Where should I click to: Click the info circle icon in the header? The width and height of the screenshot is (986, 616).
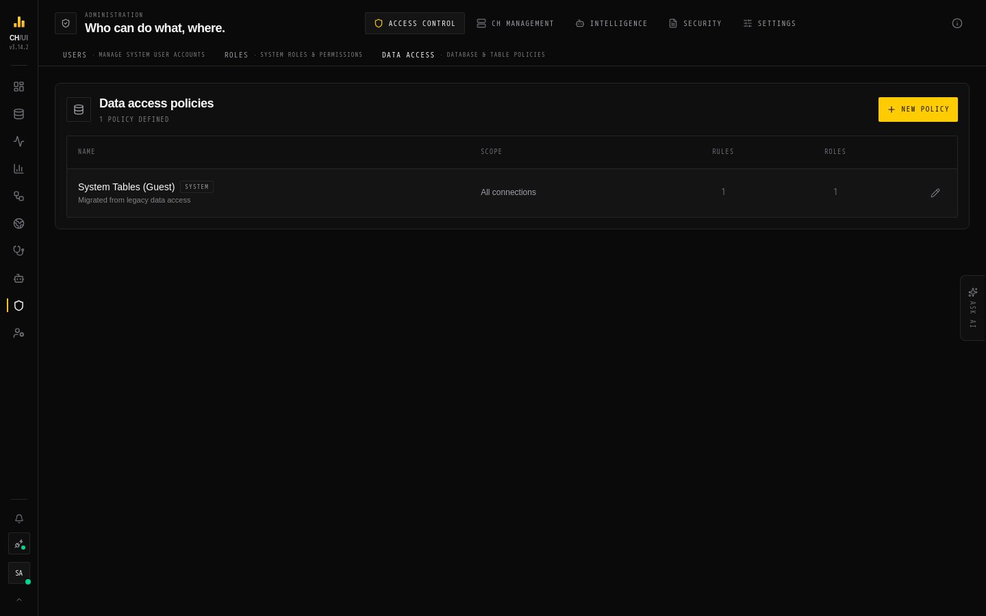(957, 23)
